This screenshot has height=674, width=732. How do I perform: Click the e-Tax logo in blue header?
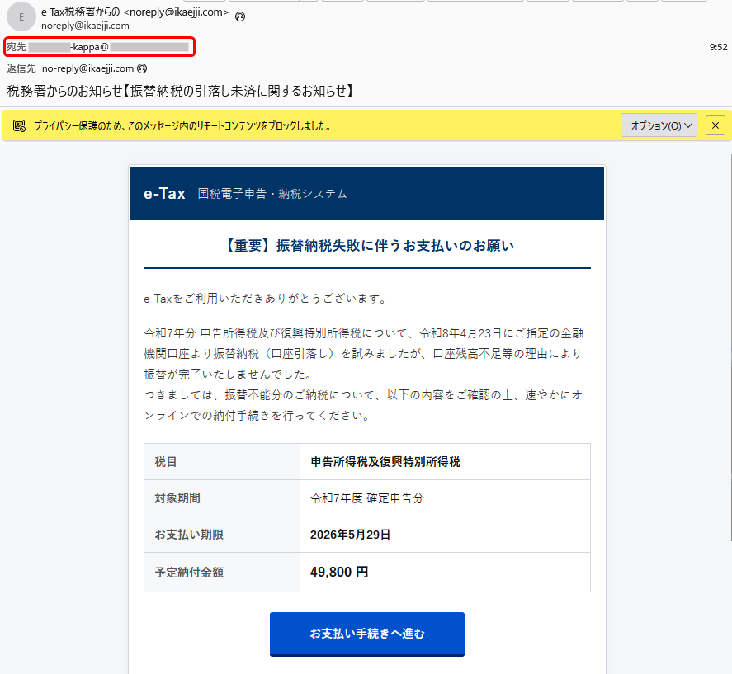[x=164, y=193]
